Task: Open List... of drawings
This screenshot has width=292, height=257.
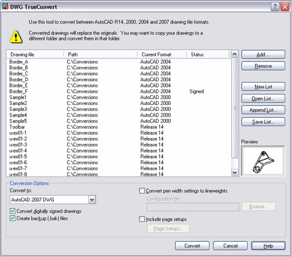Action: pyautogui.click(x=263, y=98)
